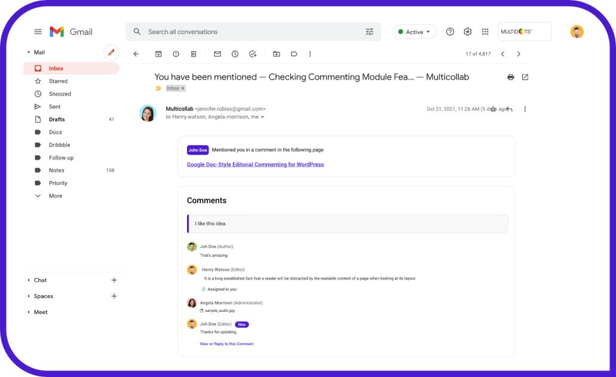The image size is (616, 377).
Task: Open the message More menu
Action: (525, 109)
